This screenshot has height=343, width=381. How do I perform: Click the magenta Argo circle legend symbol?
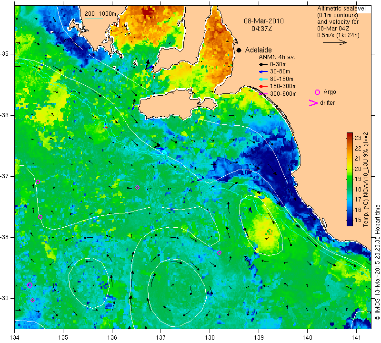click(317, 92)
